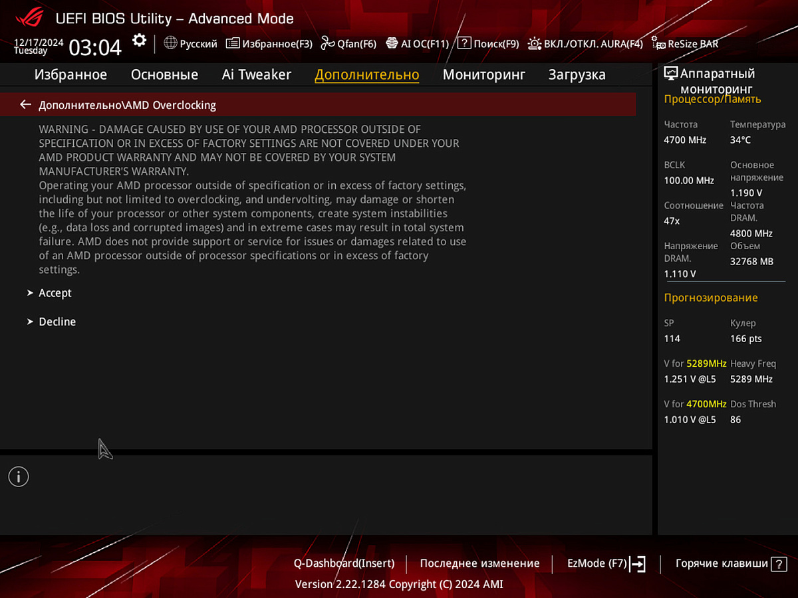Accept the AMD overclocking warning
This screenshot has width=798, height=598.
pos(55,293)
